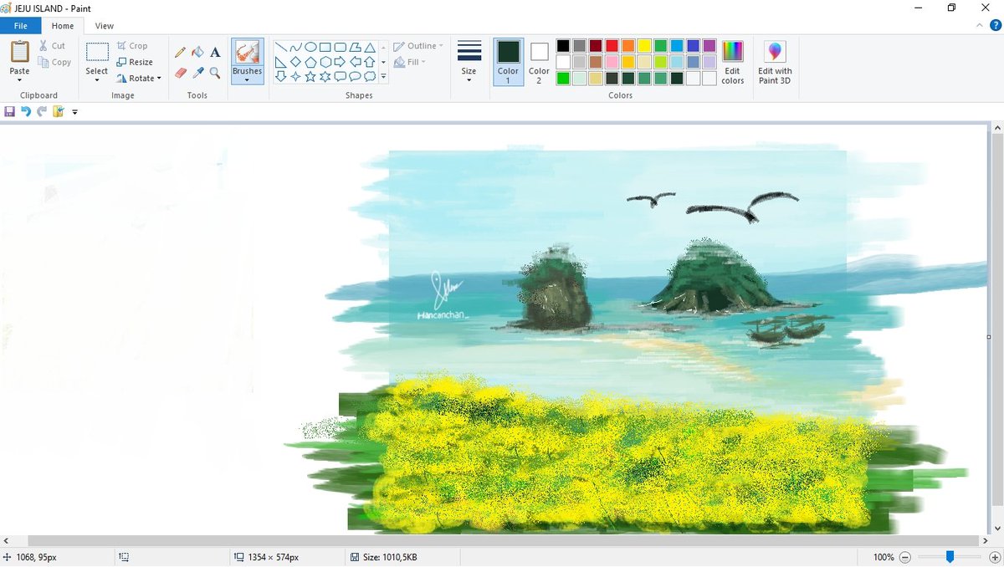This screenshot has height=567, width=1004.
Task: Choose the Five-point star shape
Action: point(310,76)
